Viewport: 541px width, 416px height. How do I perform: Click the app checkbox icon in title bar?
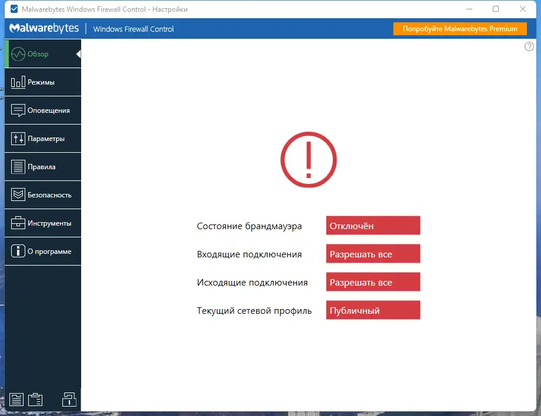[14, 9]
